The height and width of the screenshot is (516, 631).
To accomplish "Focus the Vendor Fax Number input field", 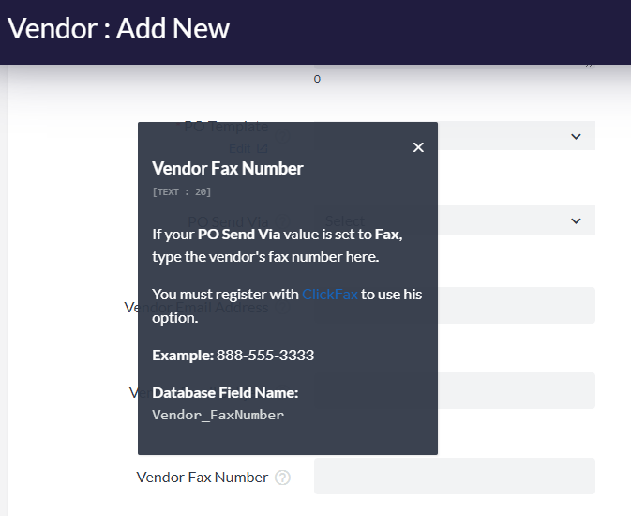I will (454, 476).
